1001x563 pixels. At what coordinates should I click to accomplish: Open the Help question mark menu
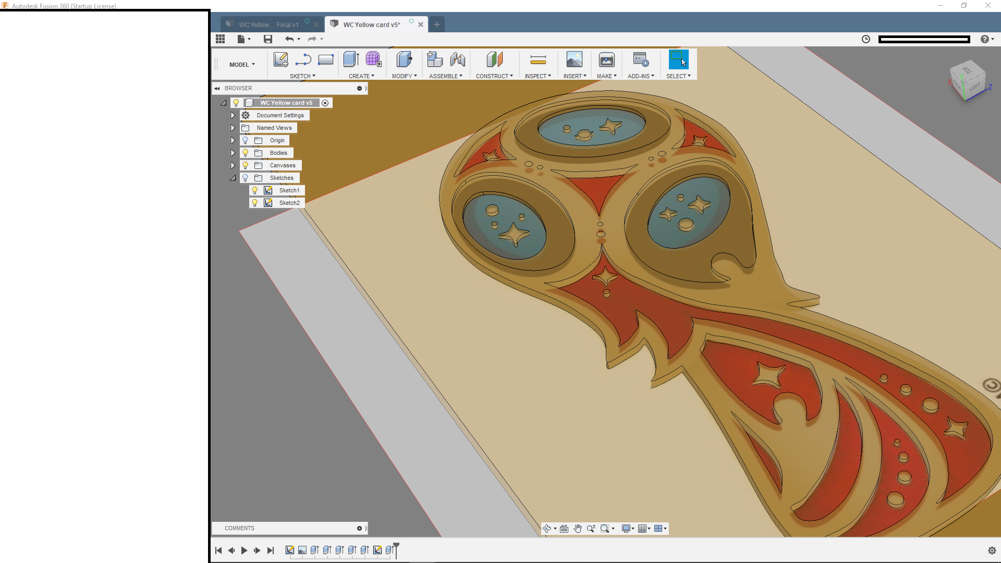[987, 39]
